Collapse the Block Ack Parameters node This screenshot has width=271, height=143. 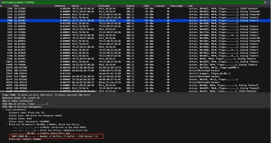coord(7,125)
